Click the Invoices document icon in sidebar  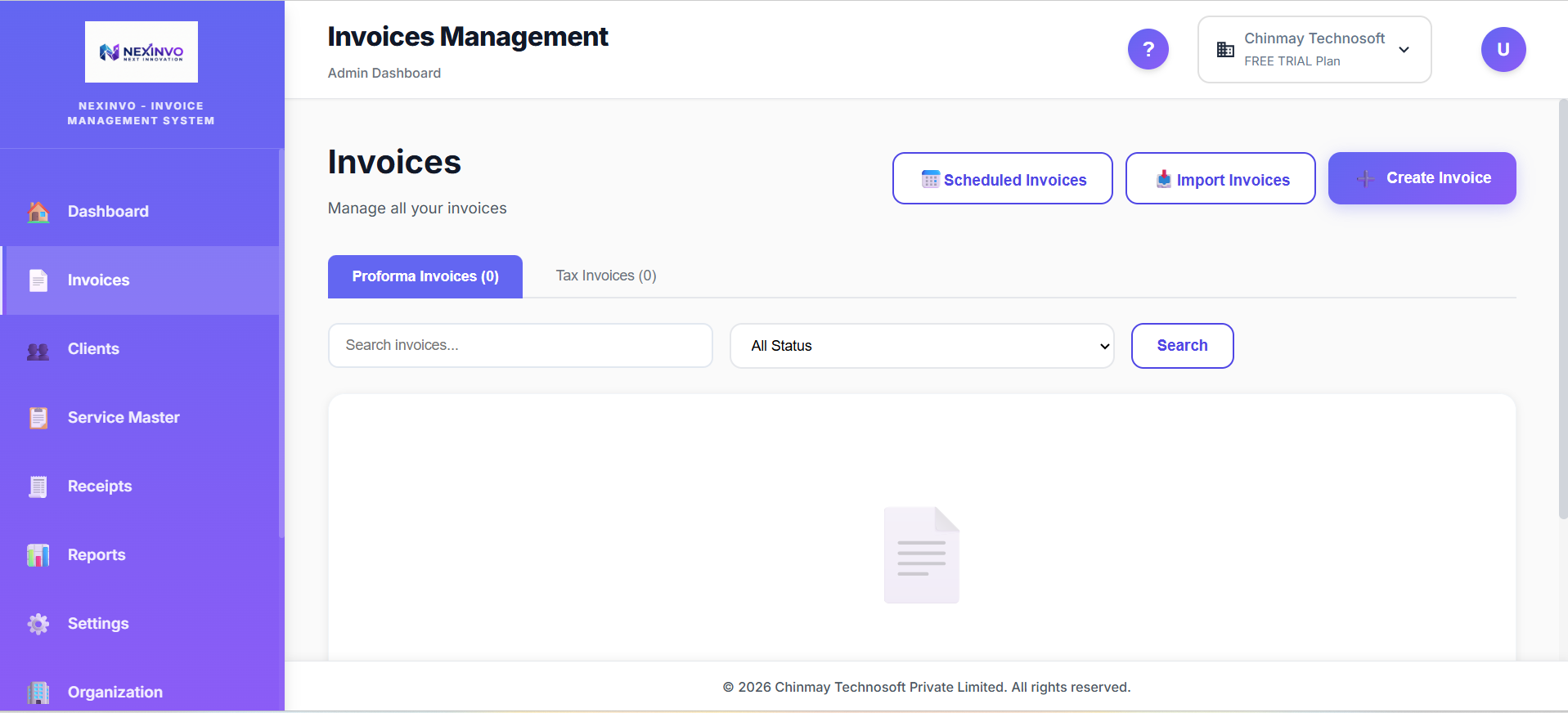point(38,280)
